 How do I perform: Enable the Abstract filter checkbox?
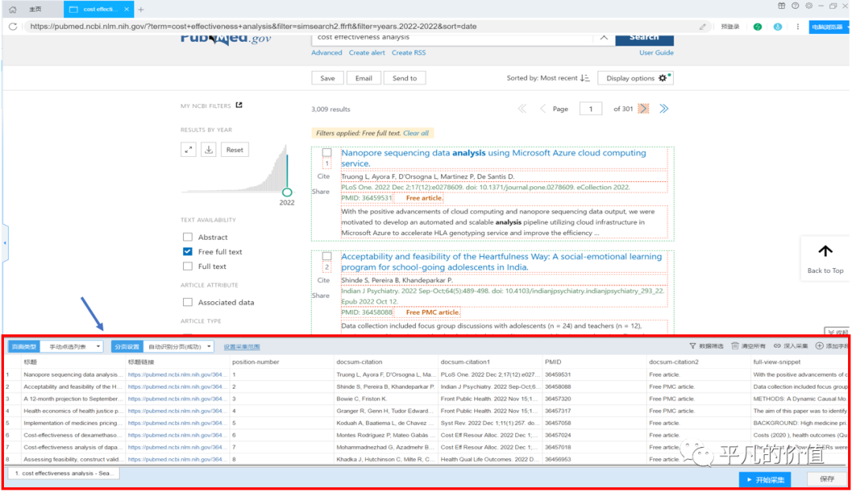pos(188,237)
